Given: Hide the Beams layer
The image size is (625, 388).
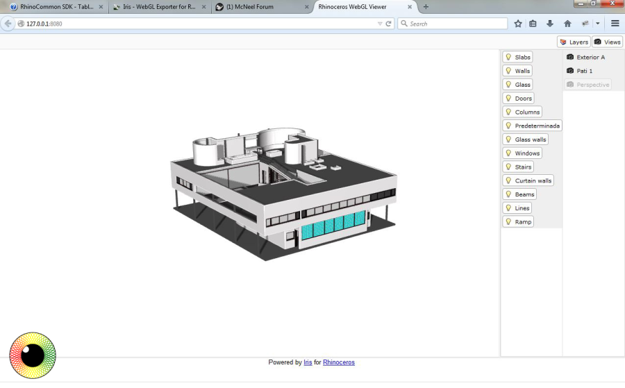Looking at the screenshot, I should [519, 194].
